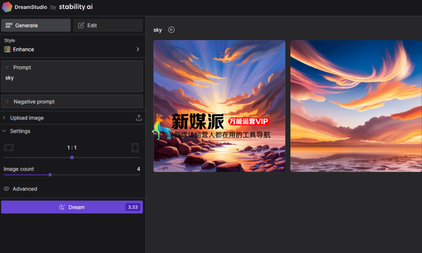Click the aspect ratio slider handle
The image size is (422, 253).
coord(72,157)
